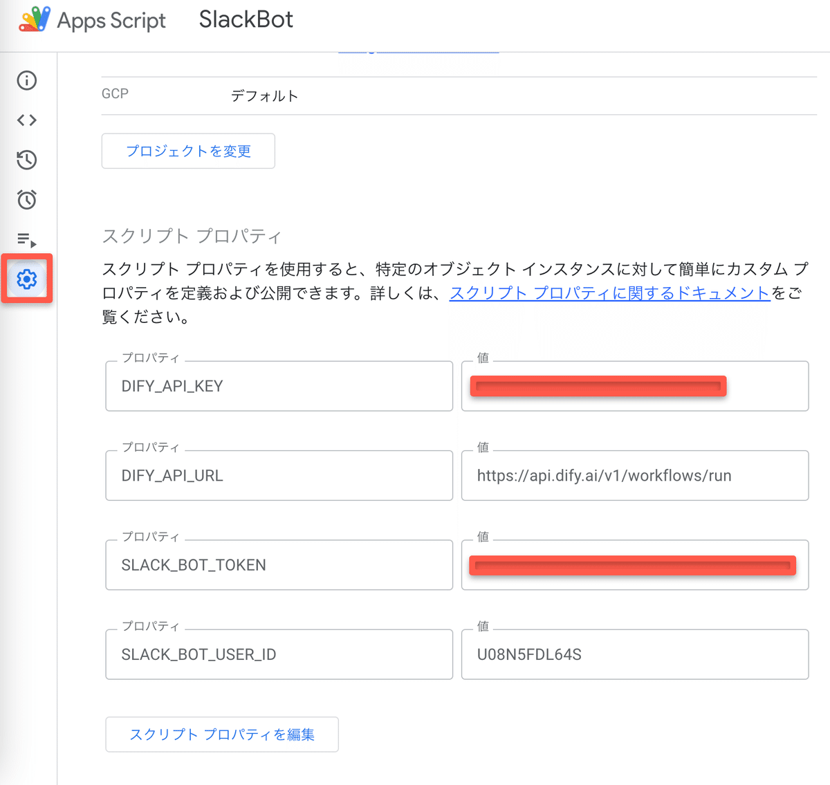The height and width of the screenshot is (785, 830).
Task: Select the DIFY_API_KEY property field
Action: click(279, 386)
